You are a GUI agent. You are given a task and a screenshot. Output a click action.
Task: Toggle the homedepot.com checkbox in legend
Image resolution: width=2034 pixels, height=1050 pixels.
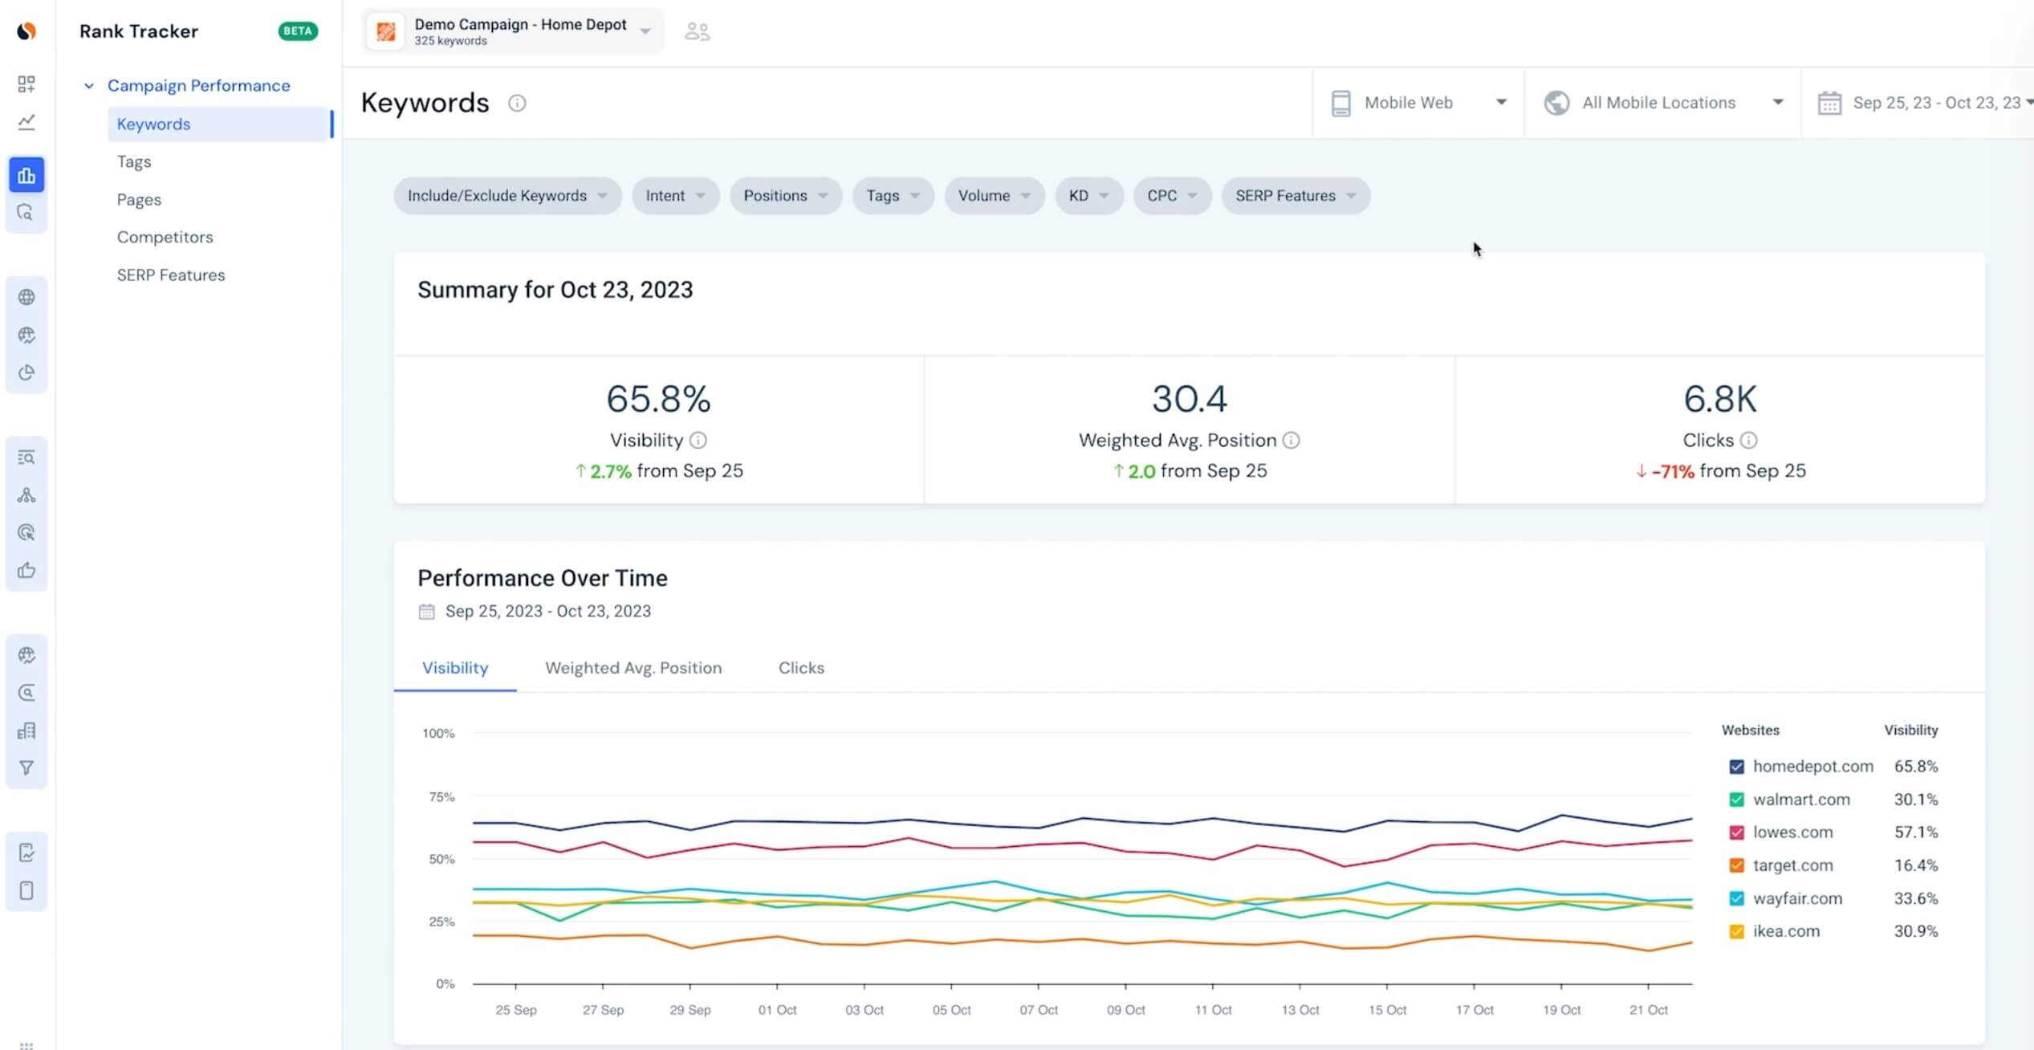point(1736,767)
